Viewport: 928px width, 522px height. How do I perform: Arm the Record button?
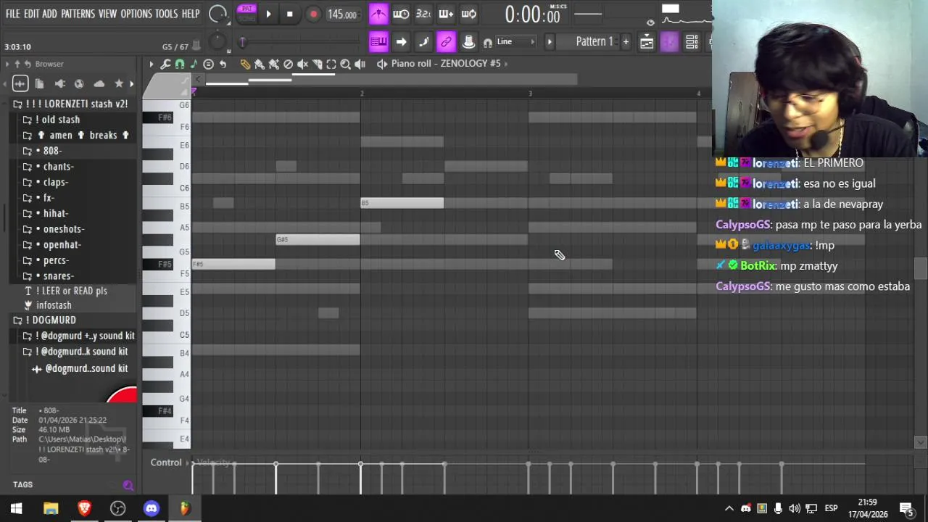[313, 14]
